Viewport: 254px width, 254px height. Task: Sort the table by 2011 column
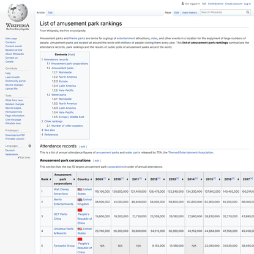pyautogui.click(x=146, y=179)
